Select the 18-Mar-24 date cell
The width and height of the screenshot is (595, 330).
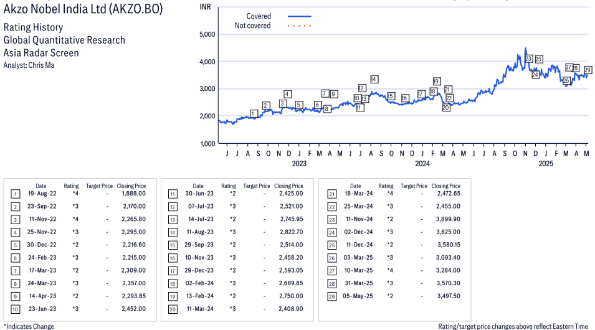pyautogui.click(x=359, y=194)
